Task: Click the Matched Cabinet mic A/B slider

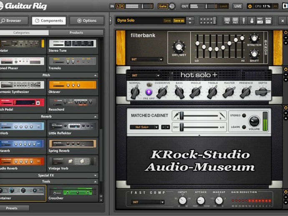Action: click(199, 116)
